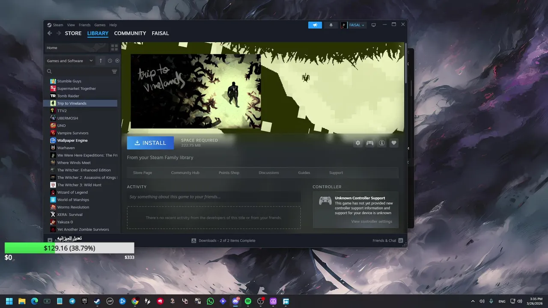Viewport: 548px width, 308px height.
Task: Click the activity comment input field
Action: coord(214,197)
